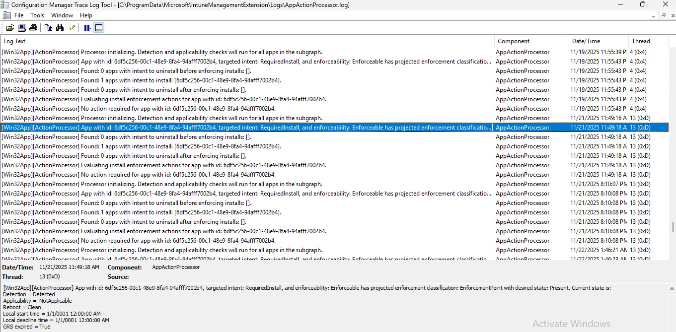
Task: Select the No action required row dated 11/19/2025
Action: (334, 109)
